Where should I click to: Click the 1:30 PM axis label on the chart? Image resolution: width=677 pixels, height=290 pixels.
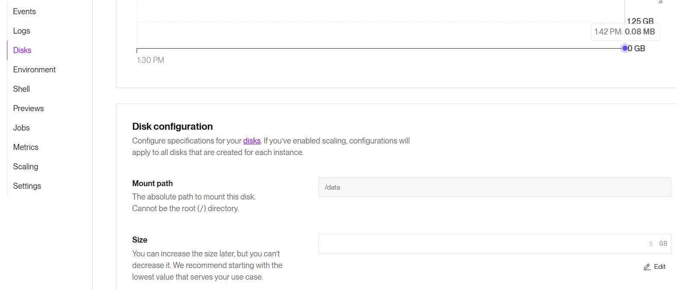(x=150, y=59)
